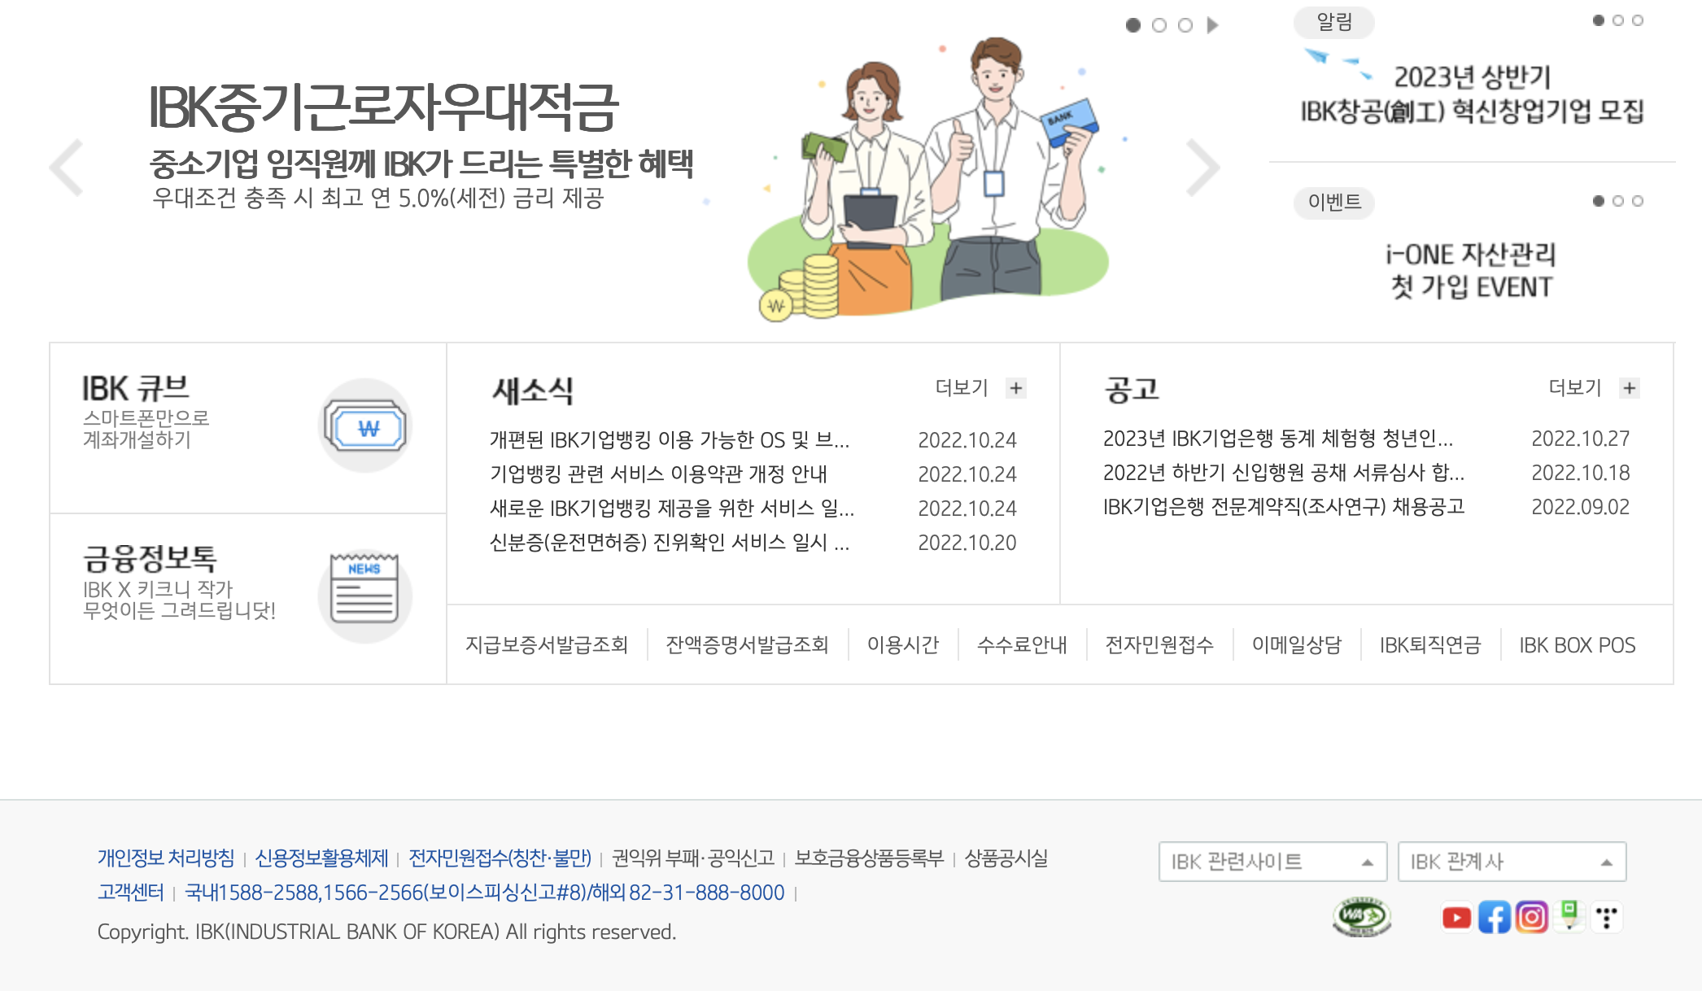Open 기업뱅킹 관련 서비스 이용약관 개정 안내 notice
The height and width of the screenshot is (991, 1702).
point(658,474)
